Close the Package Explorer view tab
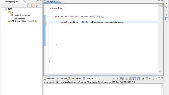The image size is (169, 95). tap(21, 2)
